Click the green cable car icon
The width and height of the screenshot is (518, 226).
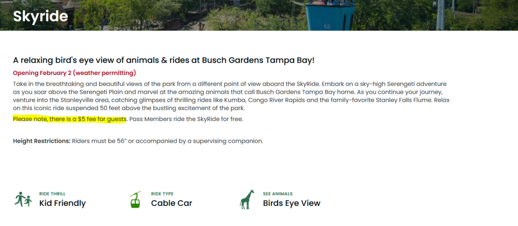(x=135, y=199)
